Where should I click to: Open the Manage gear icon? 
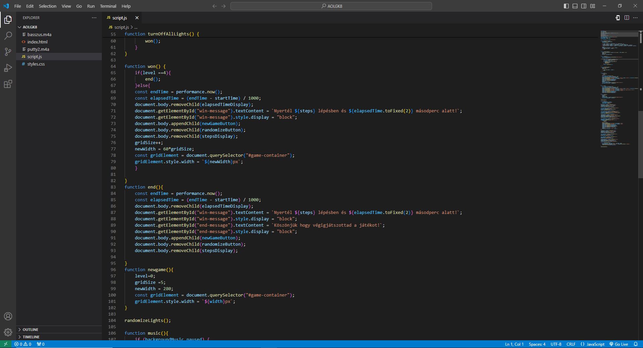click(8, 332)
